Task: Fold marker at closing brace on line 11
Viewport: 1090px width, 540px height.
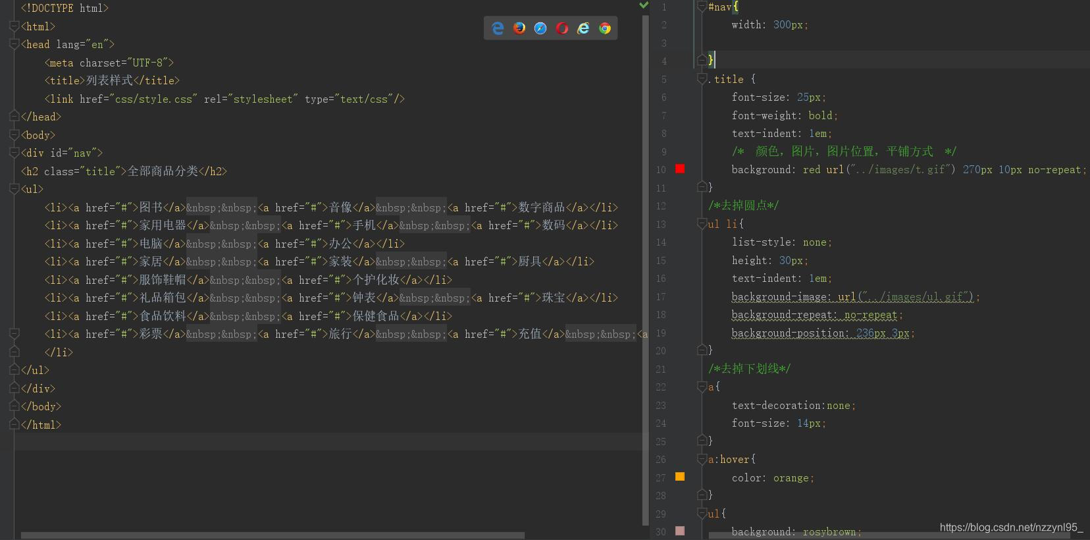Action: (702, 187)
